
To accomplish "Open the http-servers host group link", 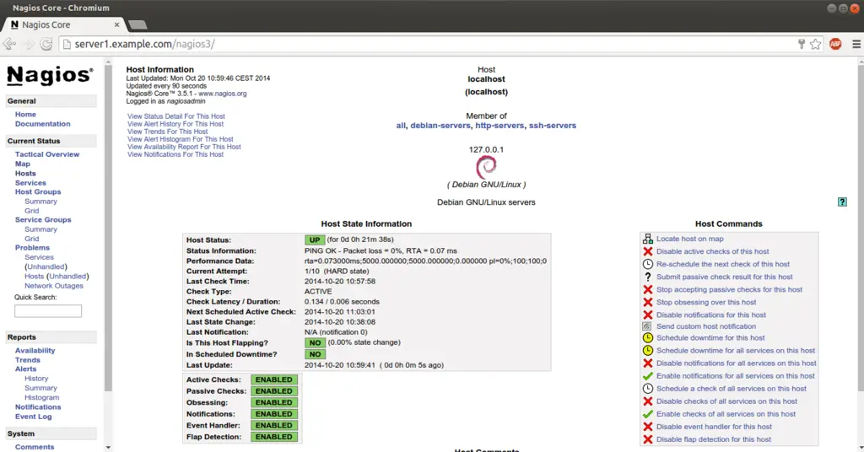I will click(x=499, y=126).
